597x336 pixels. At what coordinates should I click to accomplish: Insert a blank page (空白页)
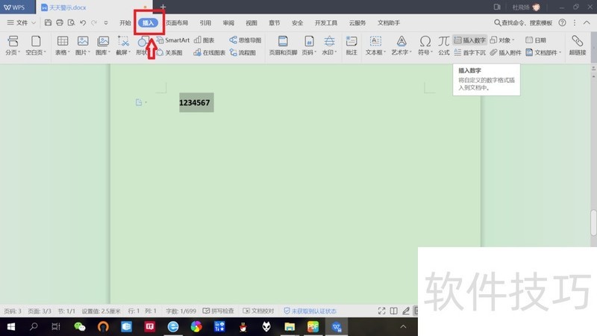click(x=36, y=46)
